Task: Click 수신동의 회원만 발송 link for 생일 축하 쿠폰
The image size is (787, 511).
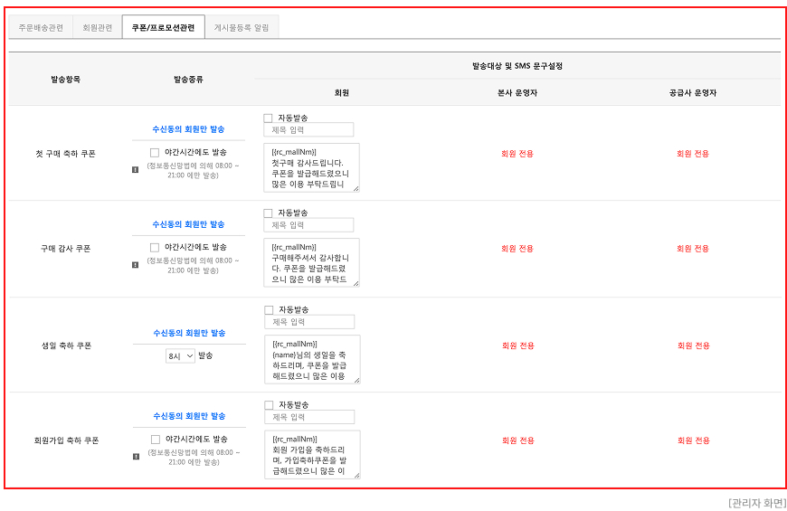Action: point(189,333)
